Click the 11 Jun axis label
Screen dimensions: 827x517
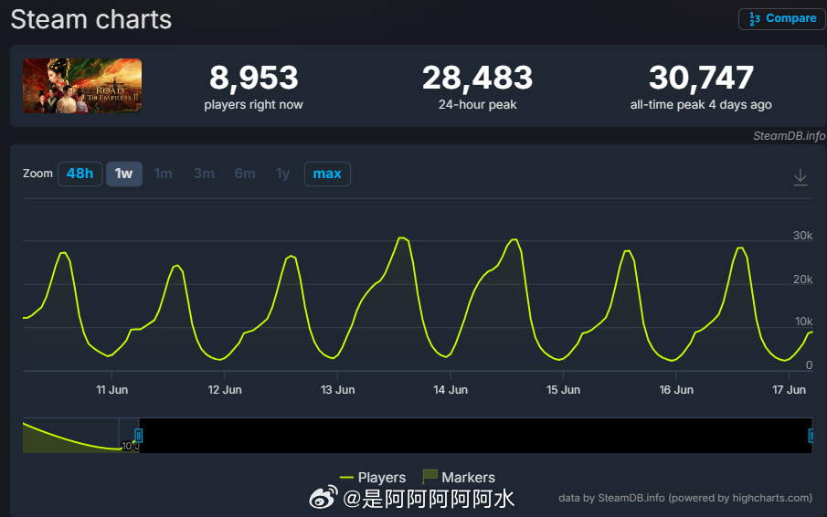click(111, 390)
